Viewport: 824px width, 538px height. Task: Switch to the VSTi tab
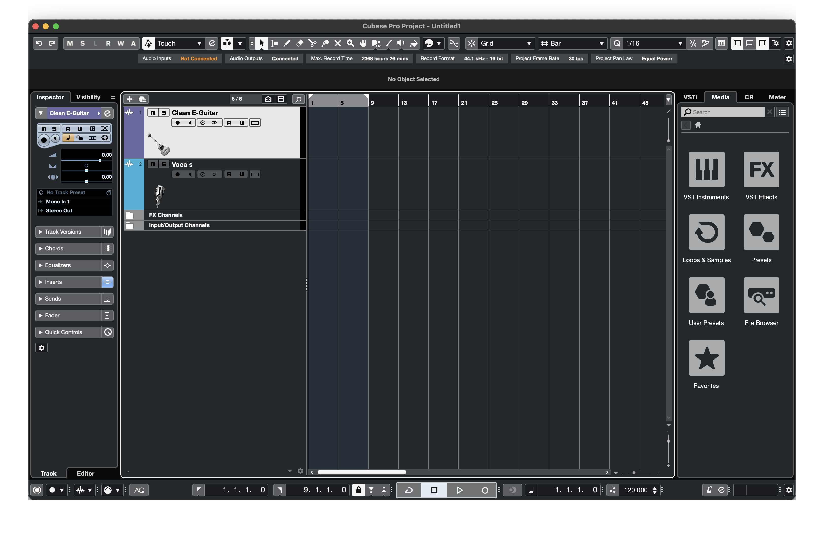coord(690,97)
